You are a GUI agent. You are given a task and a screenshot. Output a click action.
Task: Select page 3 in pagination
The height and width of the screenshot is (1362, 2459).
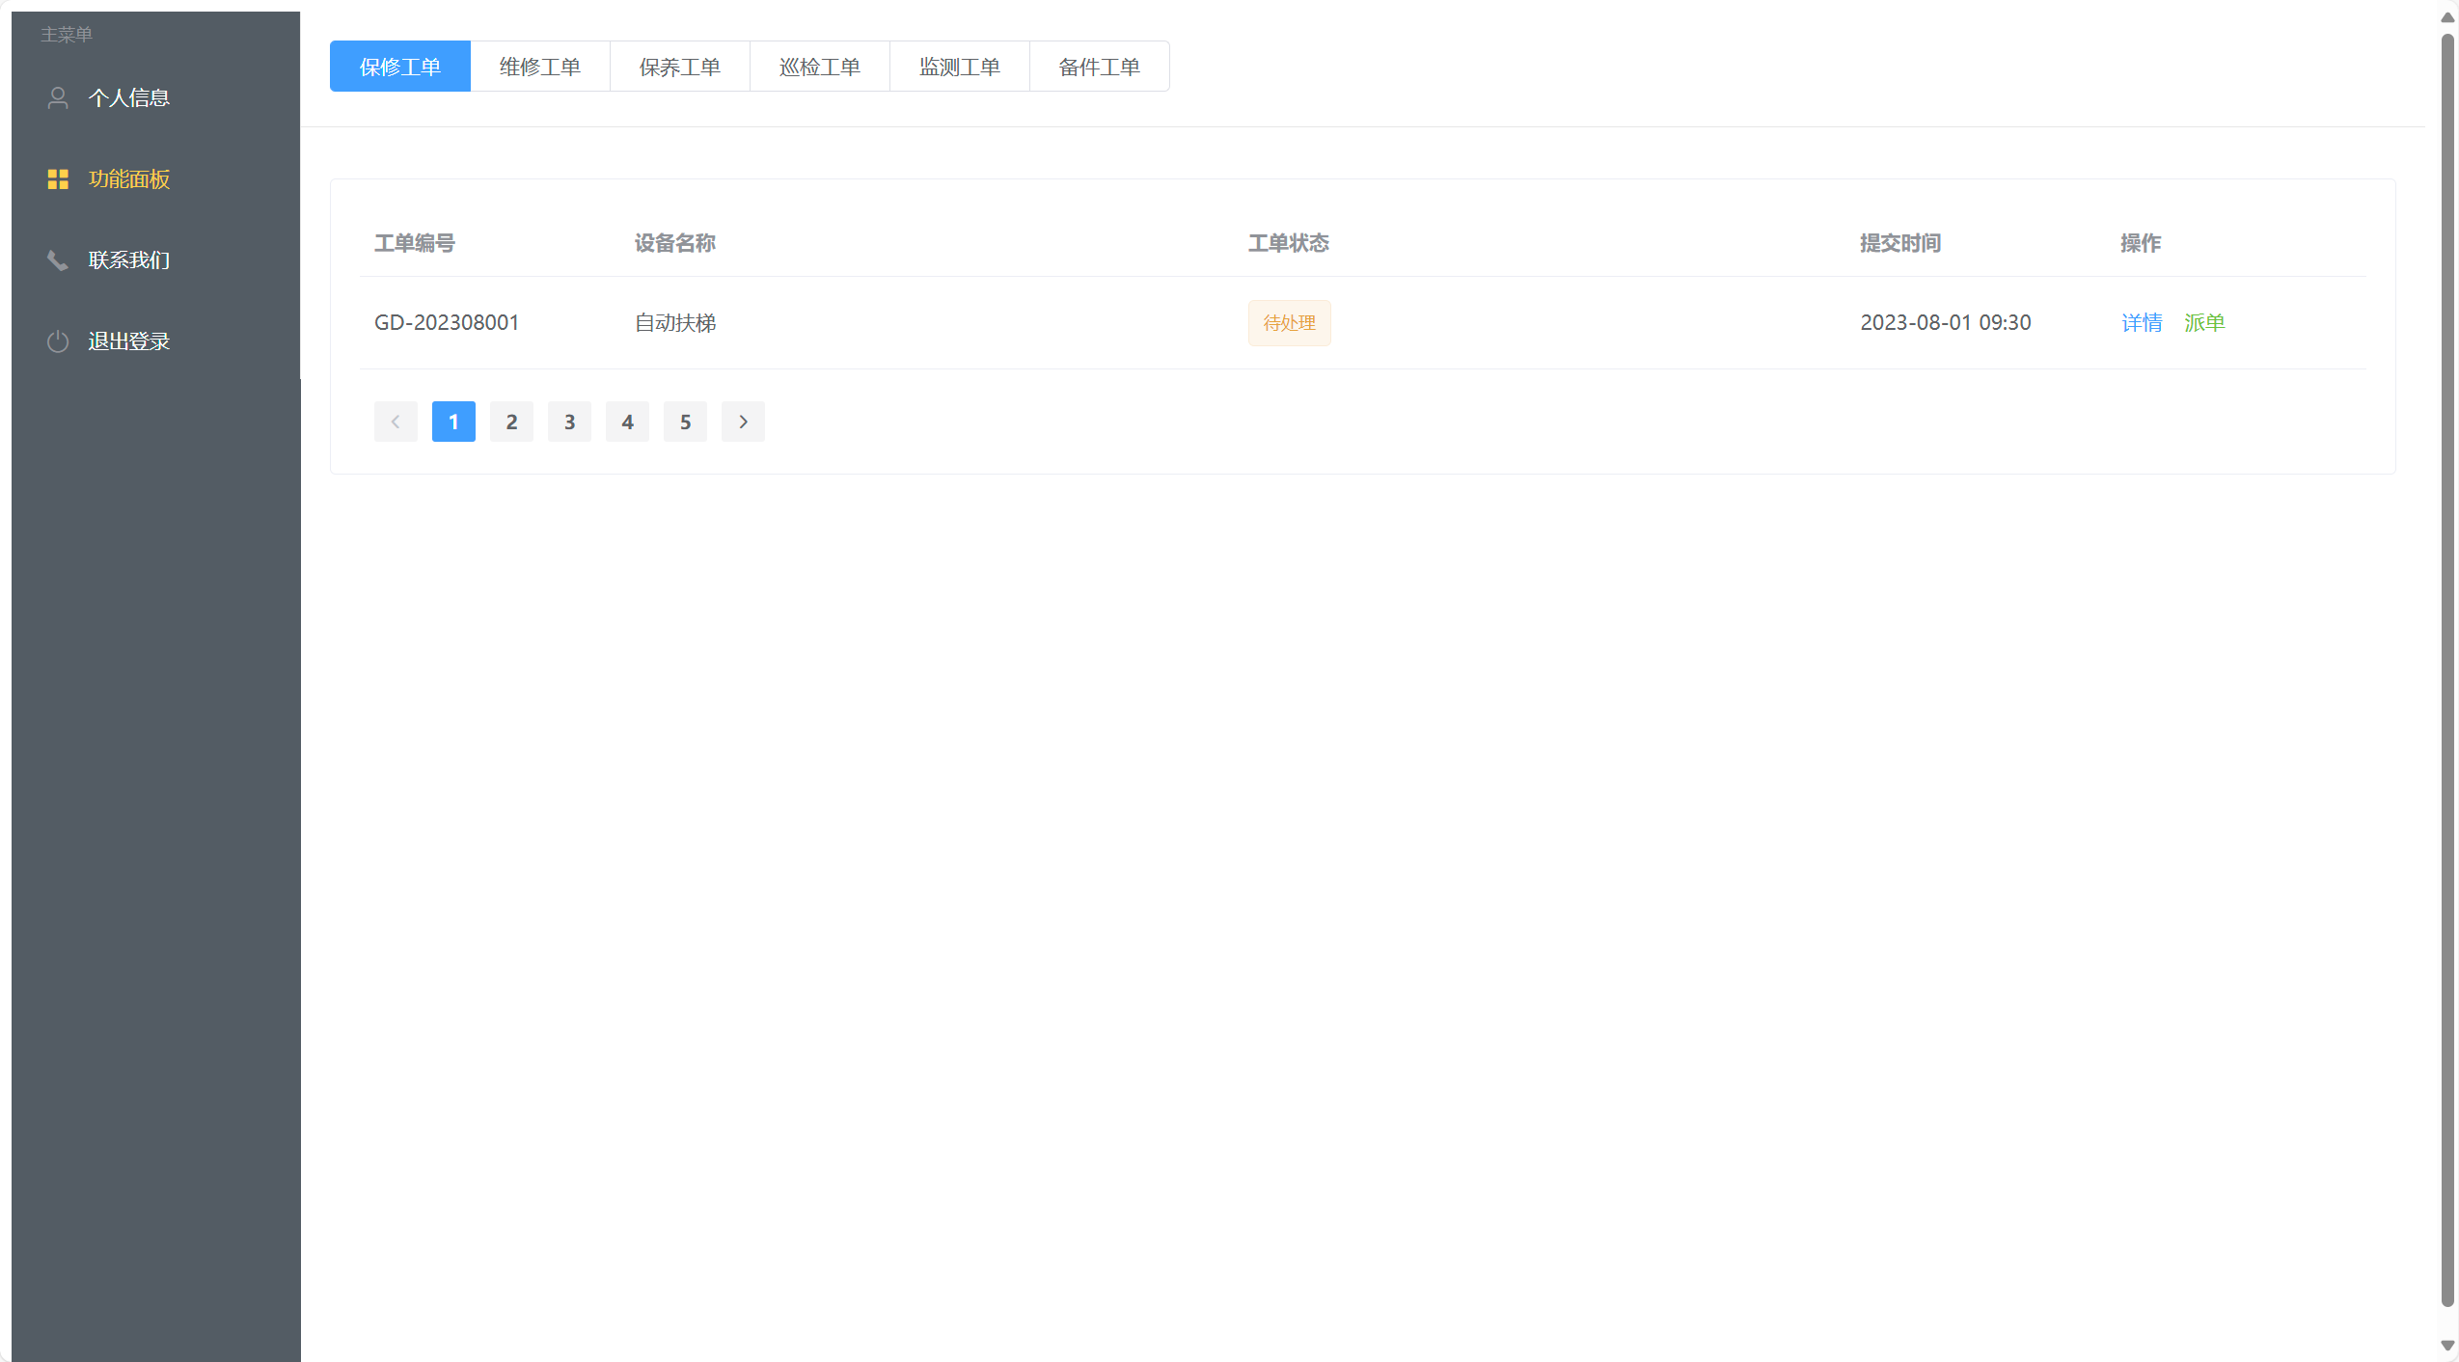[569, 422]
